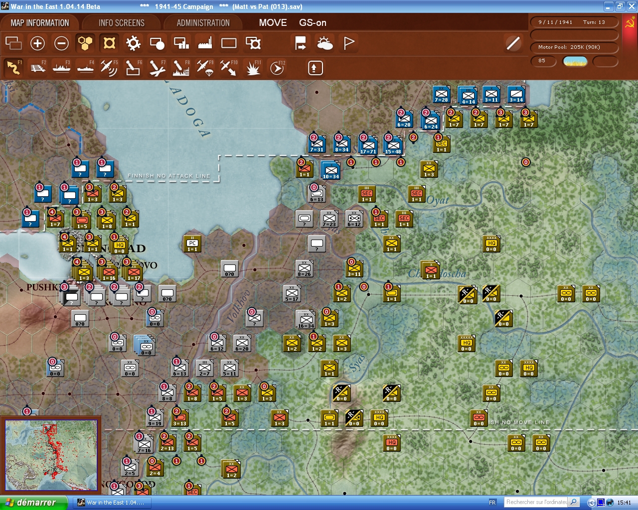Click the zoom in plus icon
This screenshot has width=638, height=510.
click(37, 43)
